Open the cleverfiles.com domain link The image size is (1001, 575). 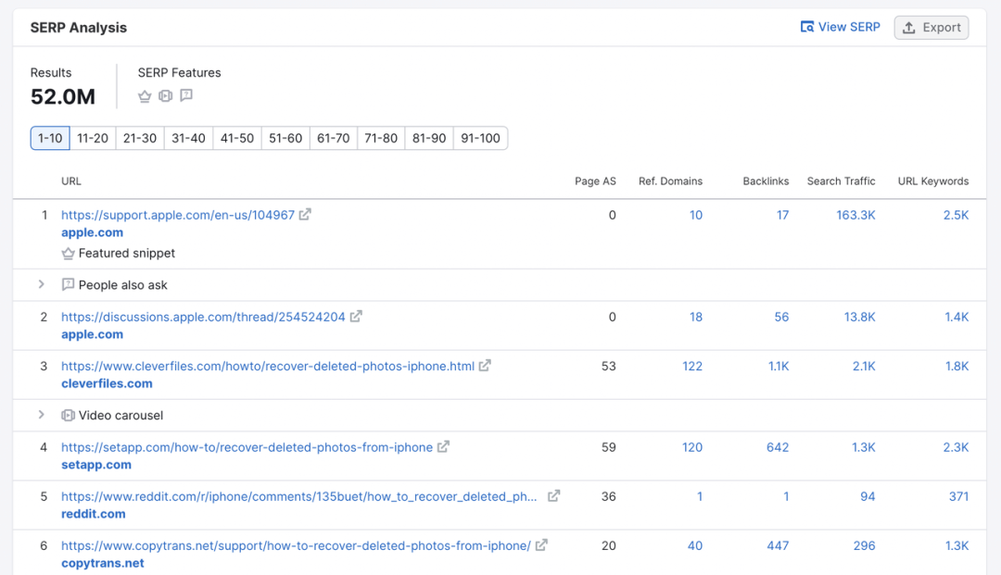tap(107, 383)
